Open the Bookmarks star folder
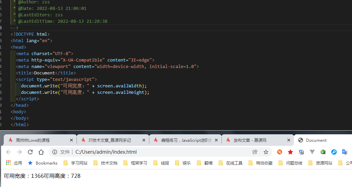Viewport: 352px width, 187px height. 43,163
